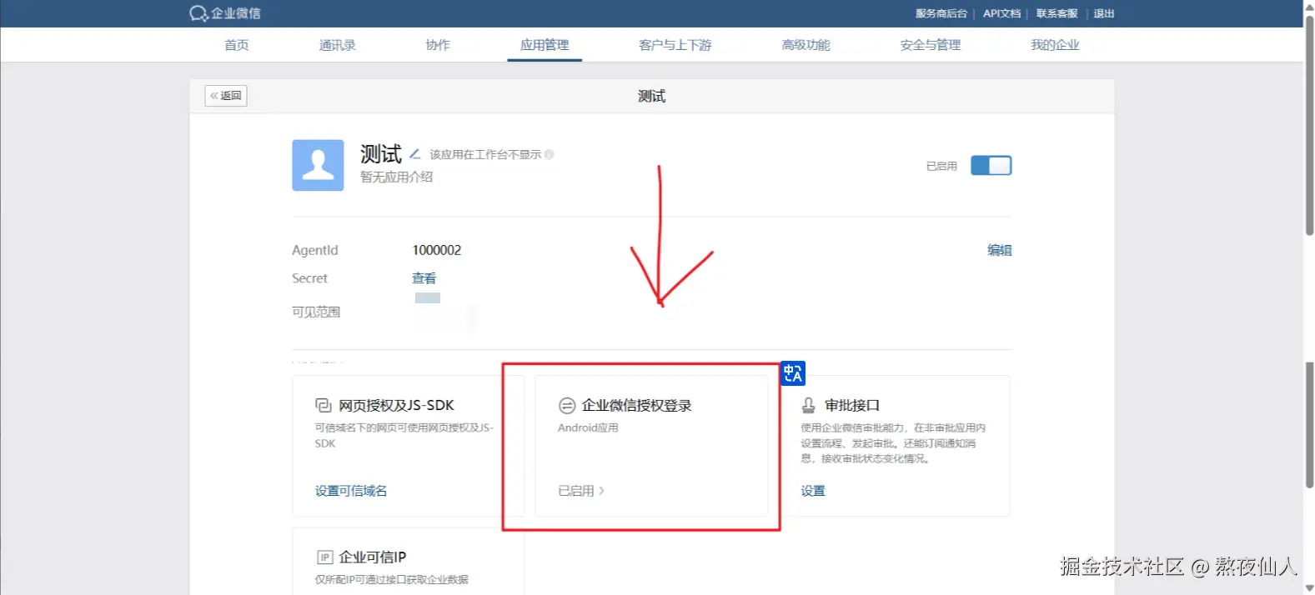Click the 企业微信授权登录 card icon
1315x595 pixels.
(x=567, y=406)
